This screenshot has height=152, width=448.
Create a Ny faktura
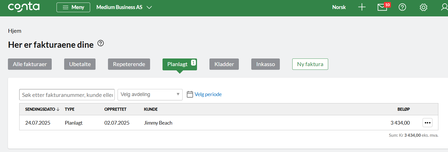click(x=310, y=64)
